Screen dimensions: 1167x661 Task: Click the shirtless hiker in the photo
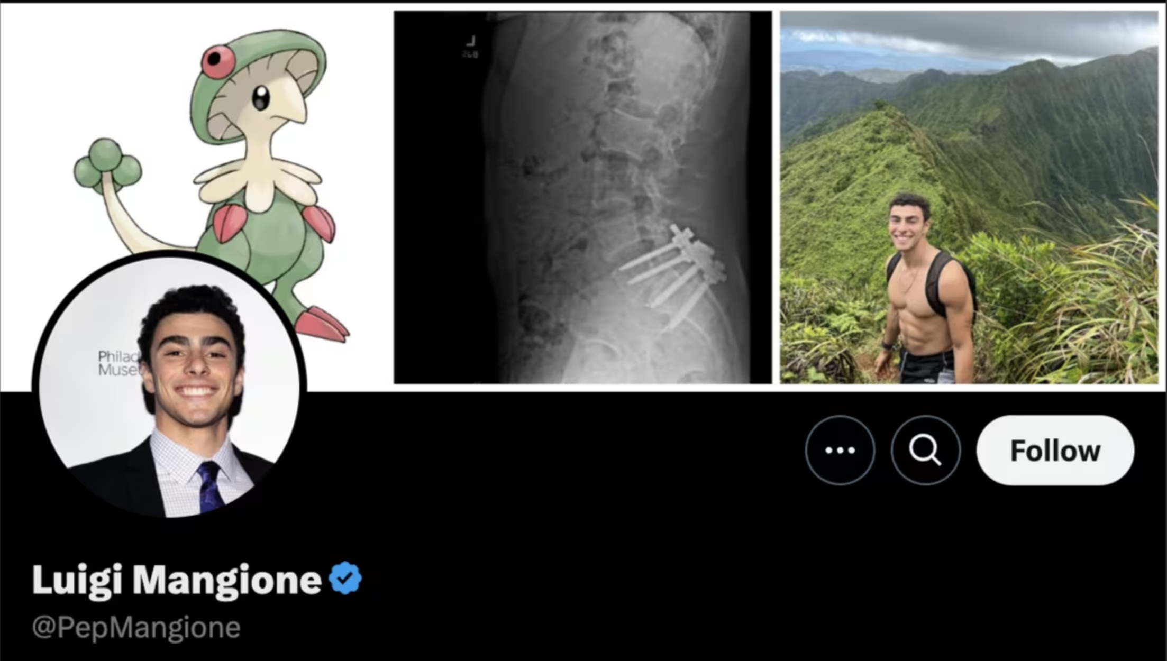tap(923, 288)
